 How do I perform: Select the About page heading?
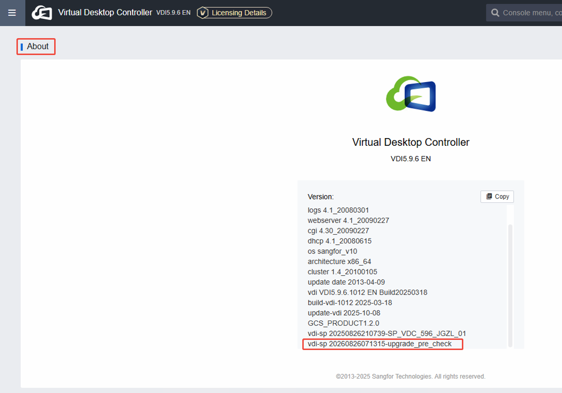coord(36,46)
